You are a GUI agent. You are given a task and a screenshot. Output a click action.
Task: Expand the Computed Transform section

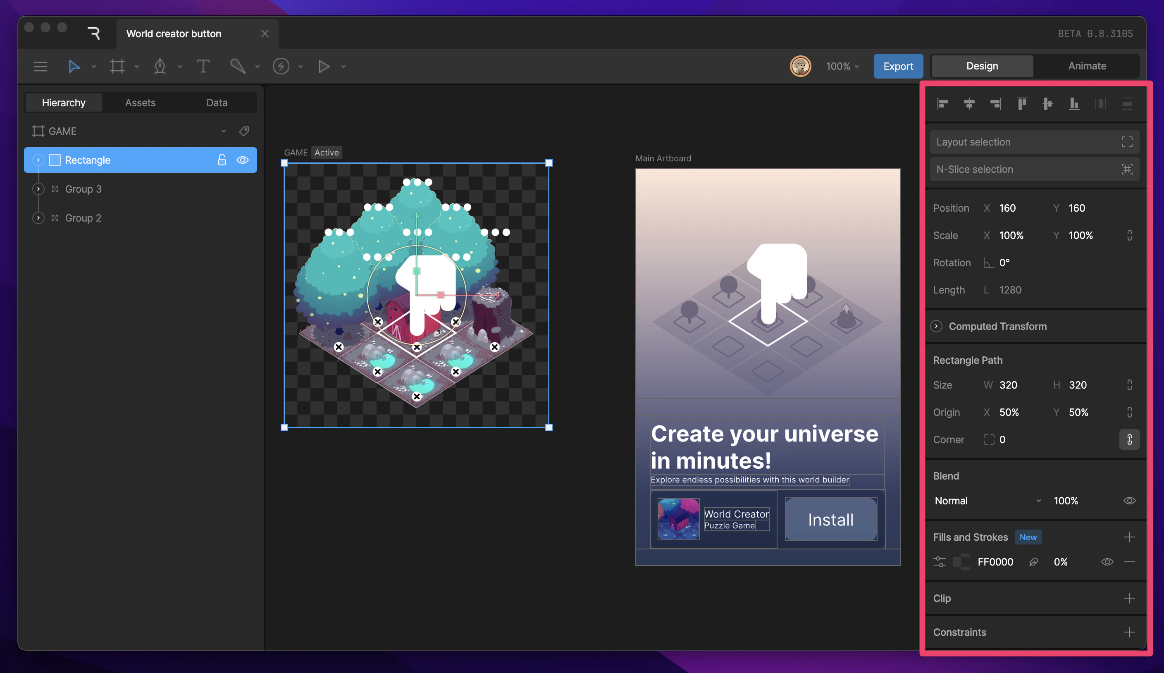click(936, 326)
